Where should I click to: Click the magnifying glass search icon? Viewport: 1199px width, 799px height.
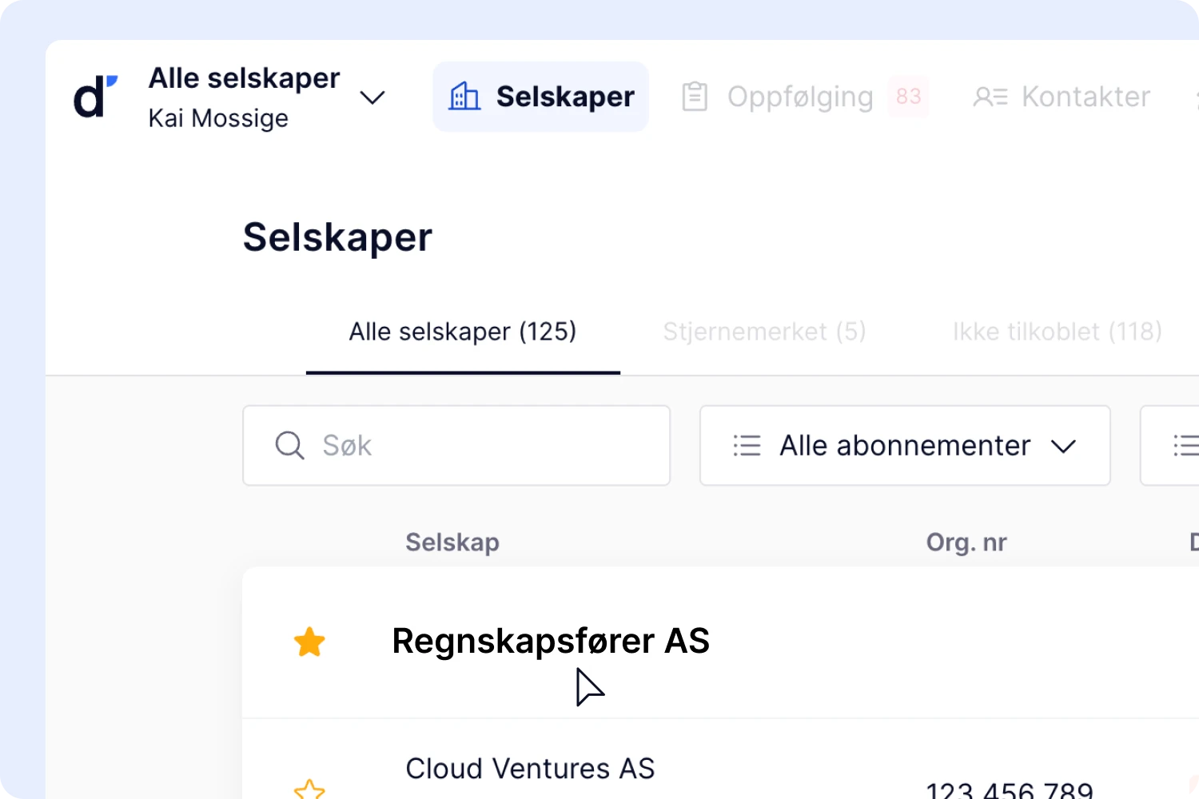pyautogui.click(x=289, y=446)
